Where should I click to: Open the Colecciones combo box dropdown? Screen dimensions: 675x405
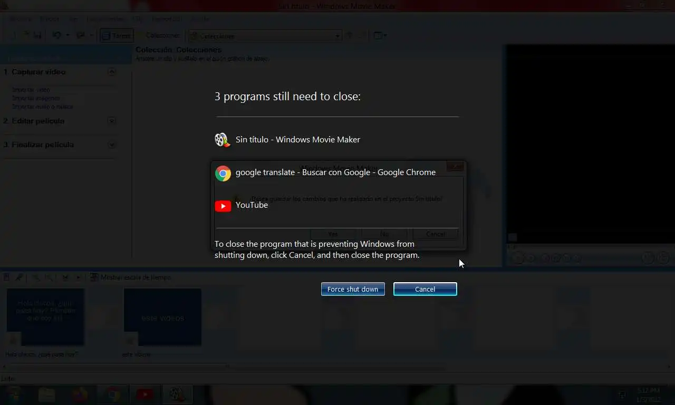click(338, 36)
